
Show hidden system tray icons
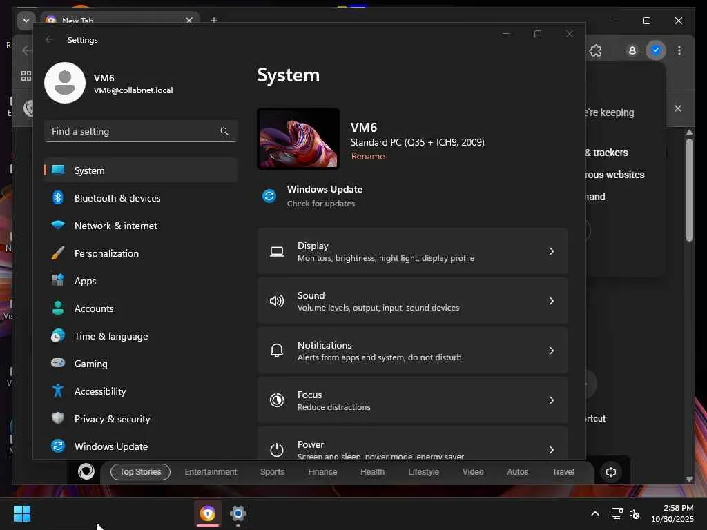[x=594, y=513]
